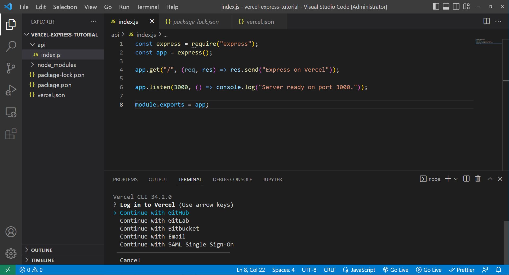The width and height of the screenshot is (509, 275).
Task: Change Spaces: 4 indentation setting
Action: click(x=283, y=270)
